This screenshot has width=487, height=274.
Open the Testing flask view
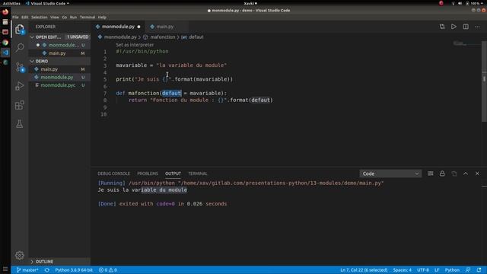(x=20, y=124)
